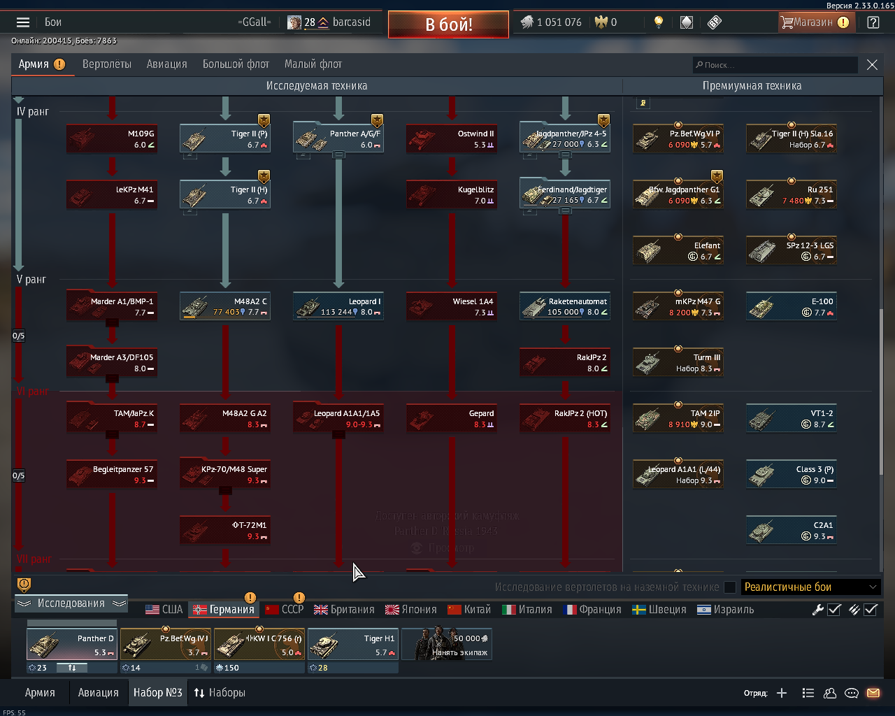Viewport: 895px width, 716px height.
Task: Toggle the checkbox next to the wrench icon
Action: pyautogui.click(x=834, y=610)
